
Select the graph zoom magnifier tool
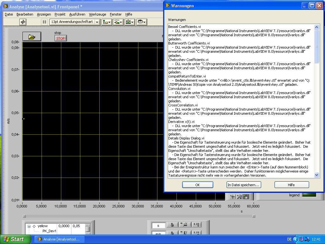click(x=239, y=197)
